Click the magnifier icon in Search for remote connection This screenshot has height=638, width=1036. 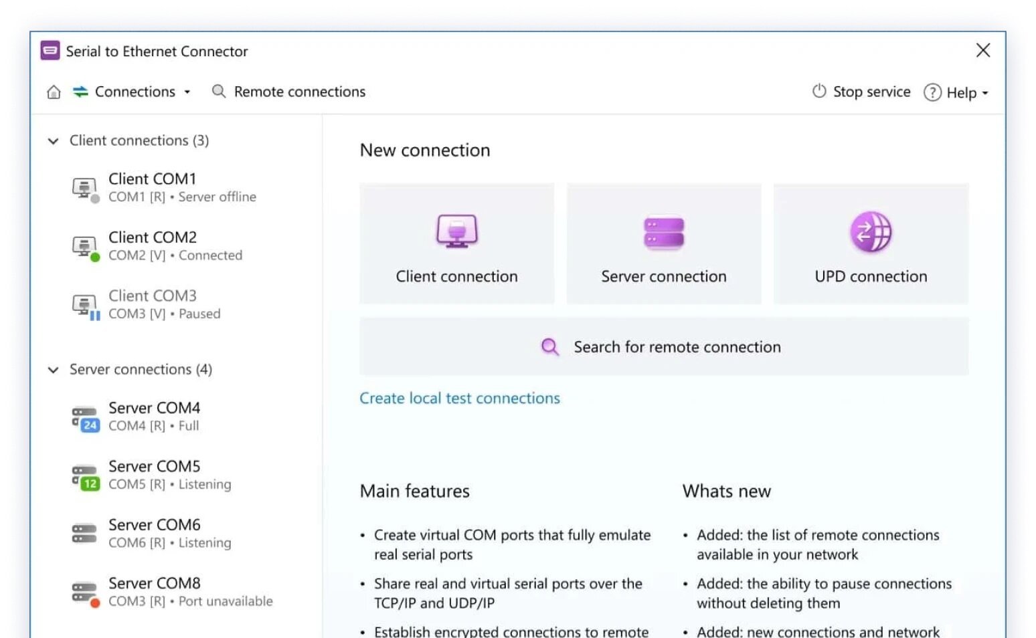point(549,346)
